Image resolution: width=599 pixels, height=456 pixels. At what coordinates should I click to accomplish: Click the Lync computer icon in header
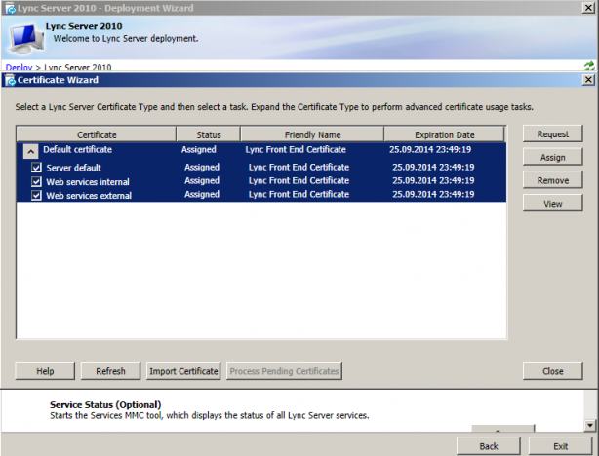(26, 38)
